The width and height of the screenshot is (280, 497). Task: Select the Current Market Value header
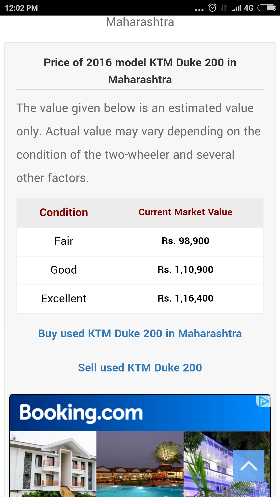(x=185, y=212)
